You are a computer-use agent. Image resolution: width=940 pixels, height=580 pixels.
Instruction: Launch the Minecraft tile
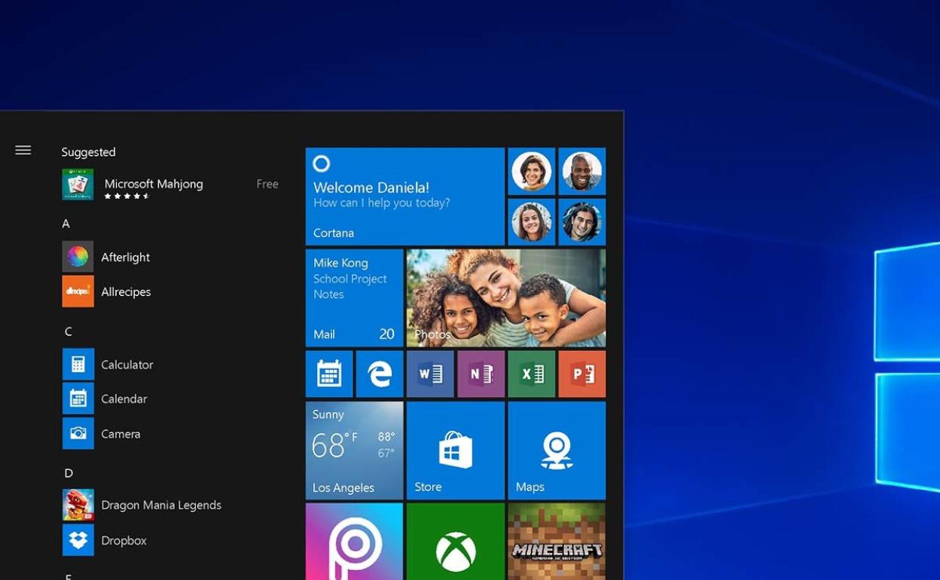coord(557,541)
